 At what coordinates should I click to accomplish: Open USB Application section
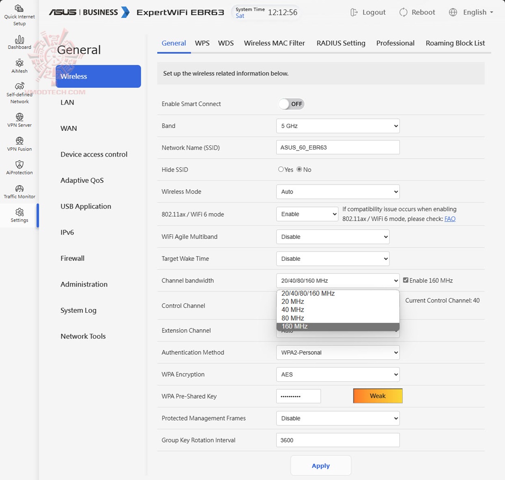[x=86, y=207]
